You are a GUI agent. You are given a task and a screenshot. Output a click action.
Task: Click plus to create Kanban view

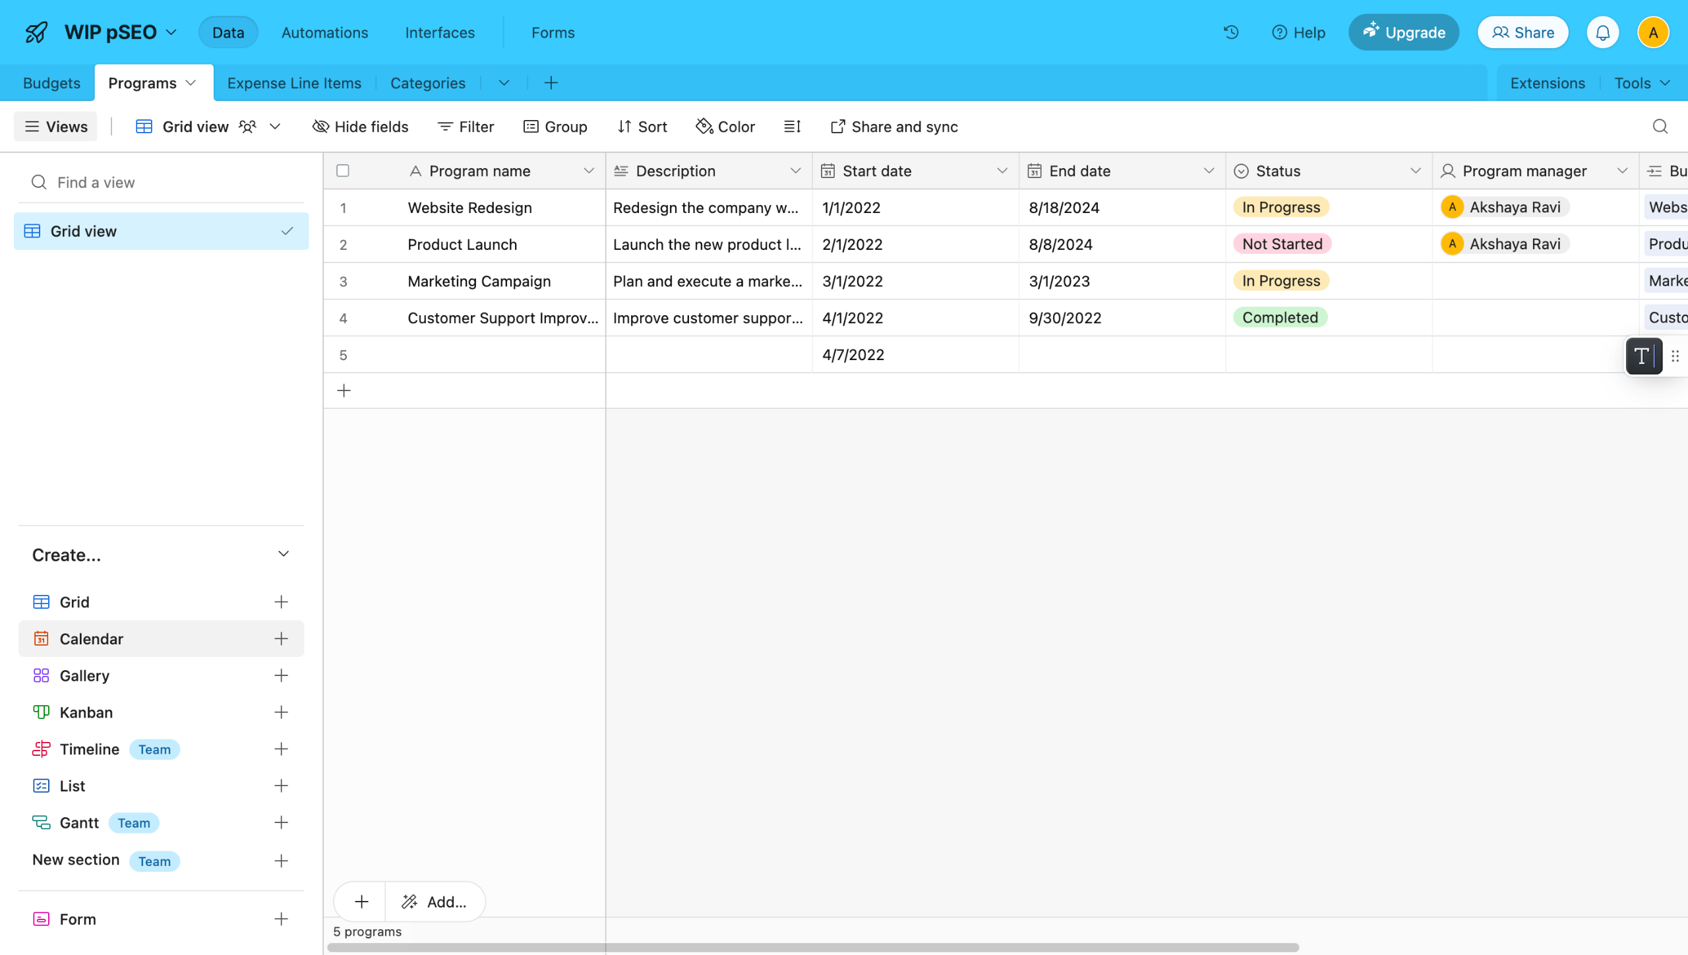click(x=281, y=712)
